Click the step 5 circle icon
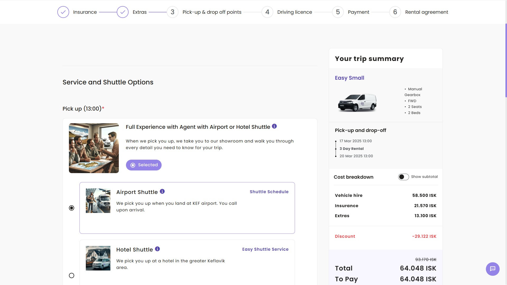This screenshot has width=507, height=285. click(338, 12)
